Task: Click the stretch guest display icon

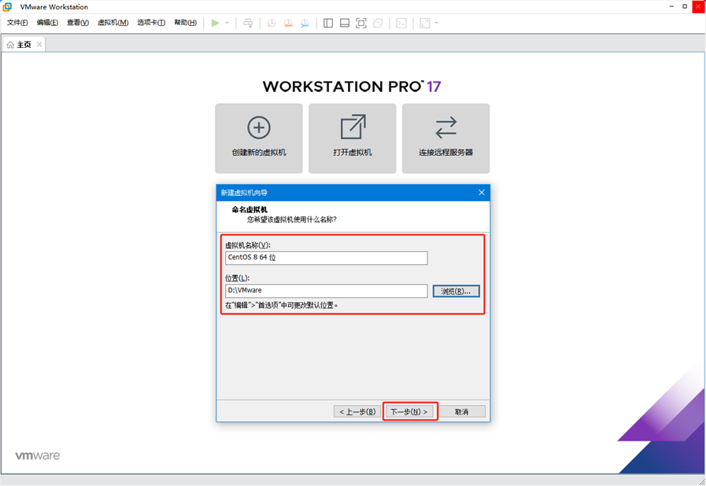Action: (425, 23)
